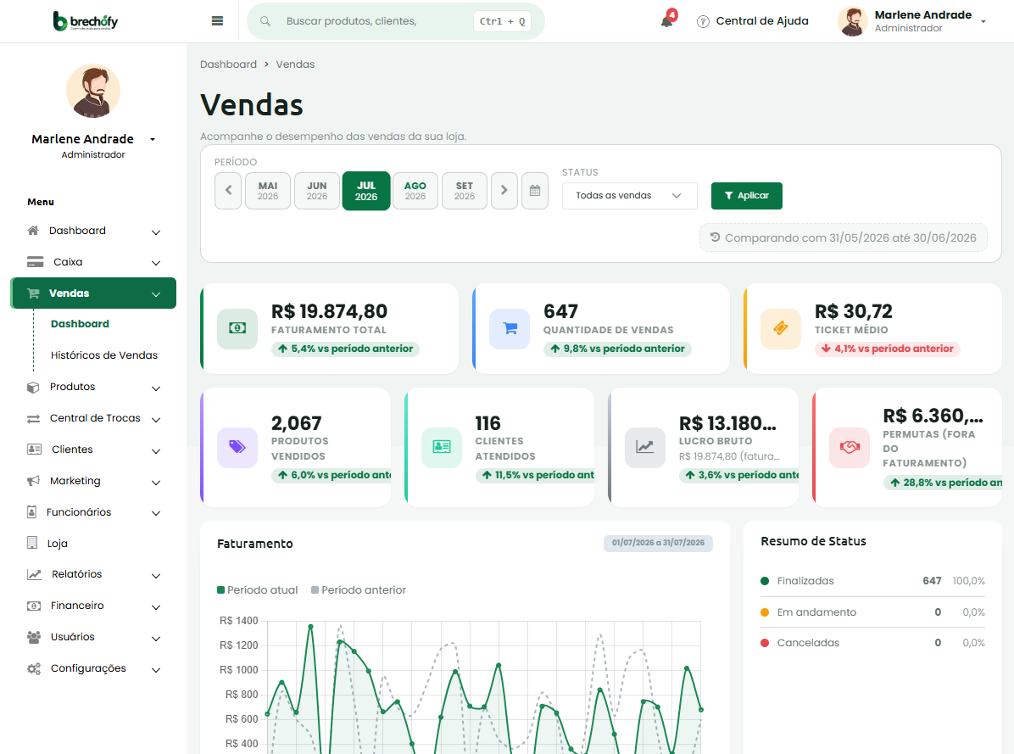
Task: Click the sidebar profile avatar
Action: [x=93, y=92]
